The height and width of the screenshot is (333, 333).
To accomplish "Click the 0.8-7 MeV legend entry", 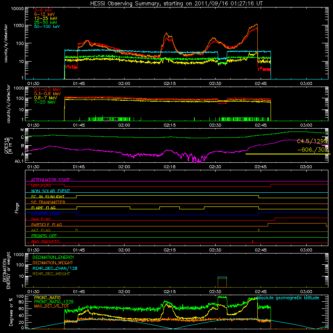I will tap(46, 98).
